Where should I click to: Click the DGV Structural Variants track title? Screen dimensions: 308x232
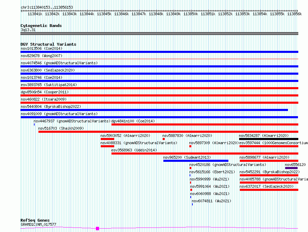pyautogui.click(x=48, y=44)
